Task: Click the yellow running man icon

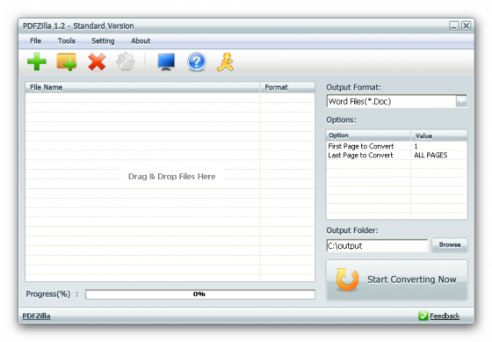Action: (225, 62)
